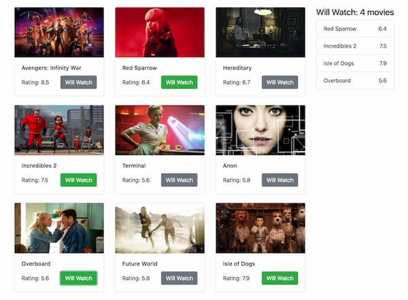Toggle Will Watch for Avengers: Infinity War
Viewport: 408px width, 300px height.
coord(79,82)
